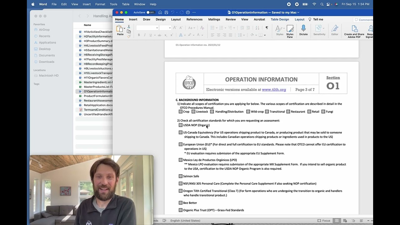Open the underline style dropdown arrow
400x225 pixels.
154,35
